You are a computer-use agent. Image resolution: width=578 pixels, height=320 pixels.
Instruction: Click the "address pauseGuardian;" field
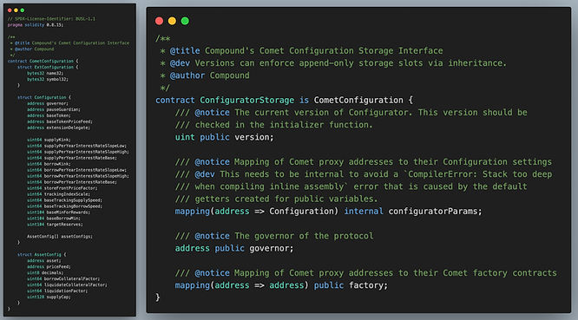click(x=54, y=109)
